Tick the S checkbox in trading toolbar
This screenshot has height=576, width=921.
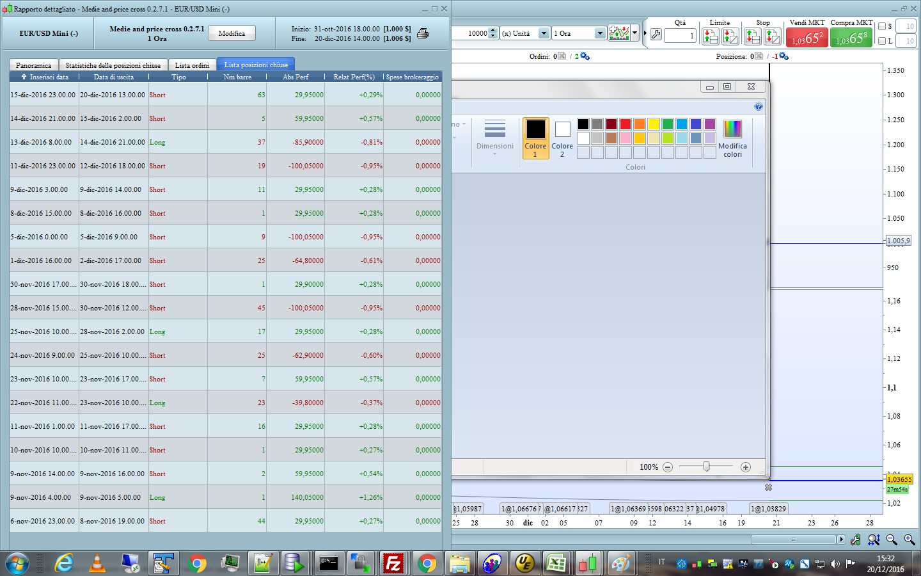882,26
